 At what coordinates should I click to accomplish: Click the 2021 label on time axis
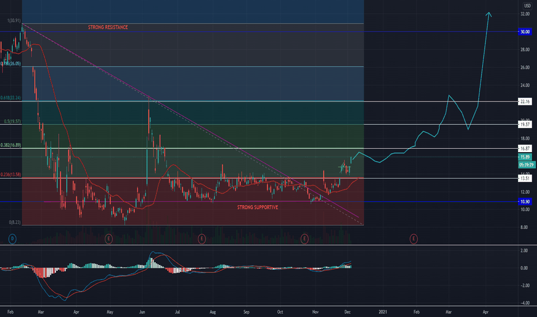click(x=383, y=312)
